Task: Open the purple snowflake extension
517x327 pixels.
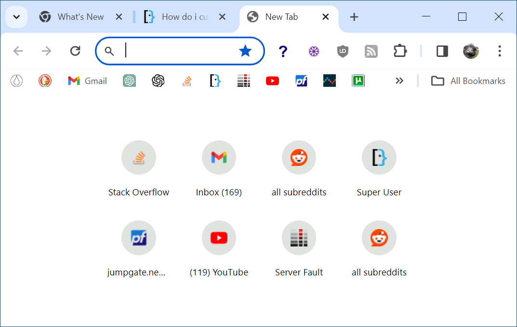Action: (314, 51)
